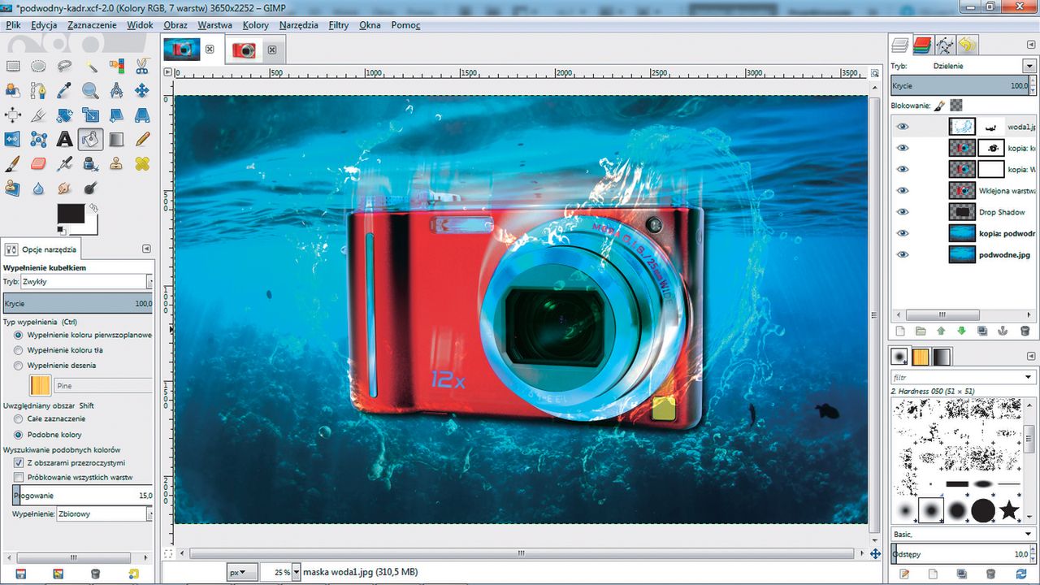Select the Zoom magnifier tool
The image size is (1040, 585).
click(90, 90)
